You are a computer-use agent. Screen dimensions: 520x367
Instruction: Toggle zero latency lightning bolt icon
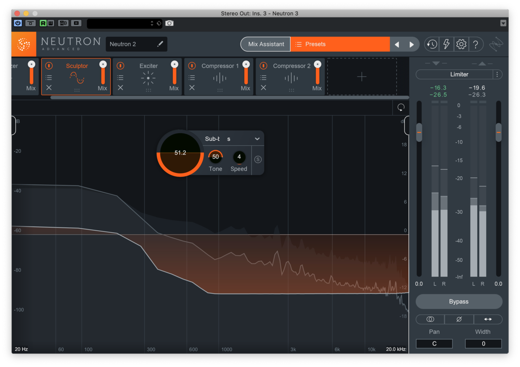coord(446,44)
